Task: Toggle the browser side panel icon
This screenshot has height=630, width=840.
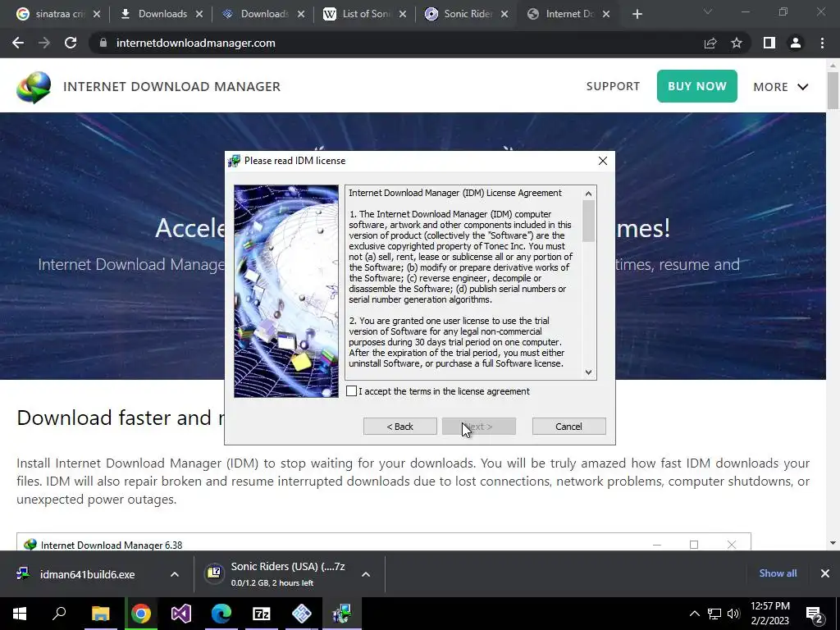Action: click(769, 43)
